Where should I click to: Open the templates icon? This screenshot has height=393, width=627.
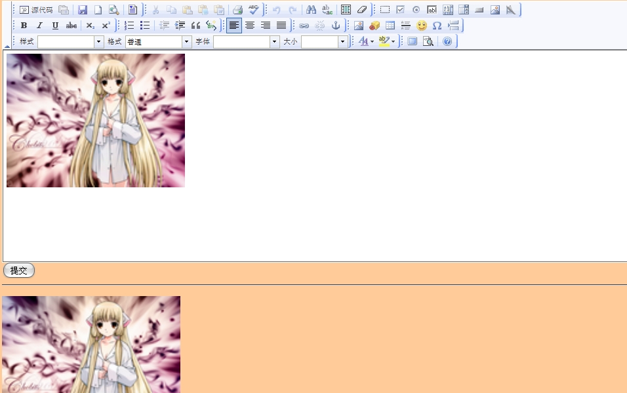[132, 10]
